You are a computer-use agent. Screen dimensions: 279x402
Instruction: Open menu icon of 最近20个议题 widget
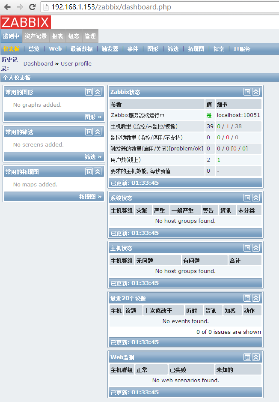[247, 298]
